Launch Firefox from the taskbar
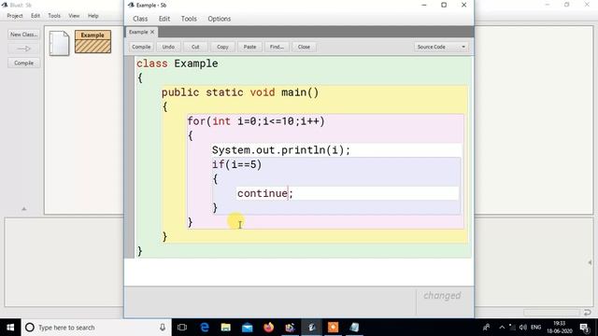 coord(268,328)
